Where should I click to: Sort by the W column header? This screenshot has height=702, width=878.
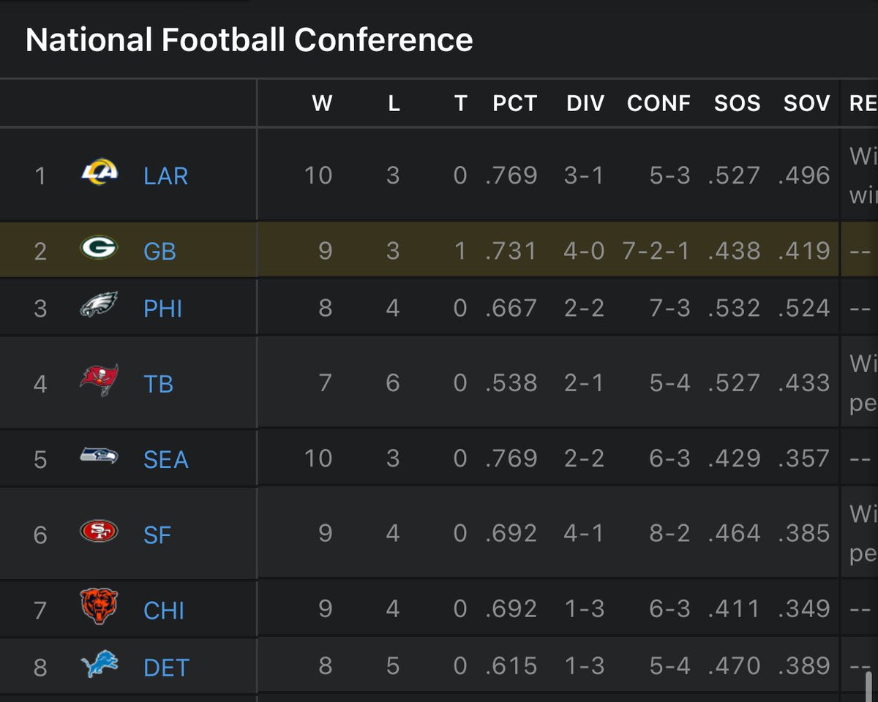click(x=322, y=104)
